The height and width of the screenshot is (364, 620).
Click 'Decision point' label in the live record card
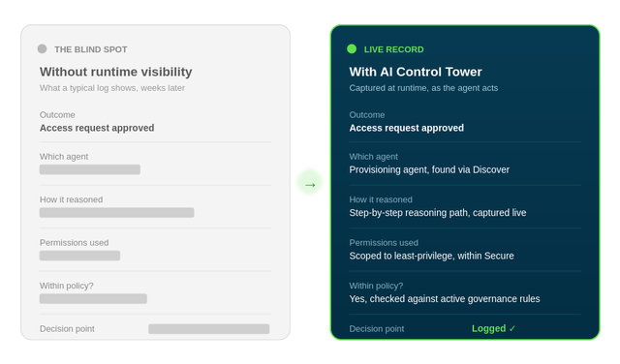click(377, 329)
